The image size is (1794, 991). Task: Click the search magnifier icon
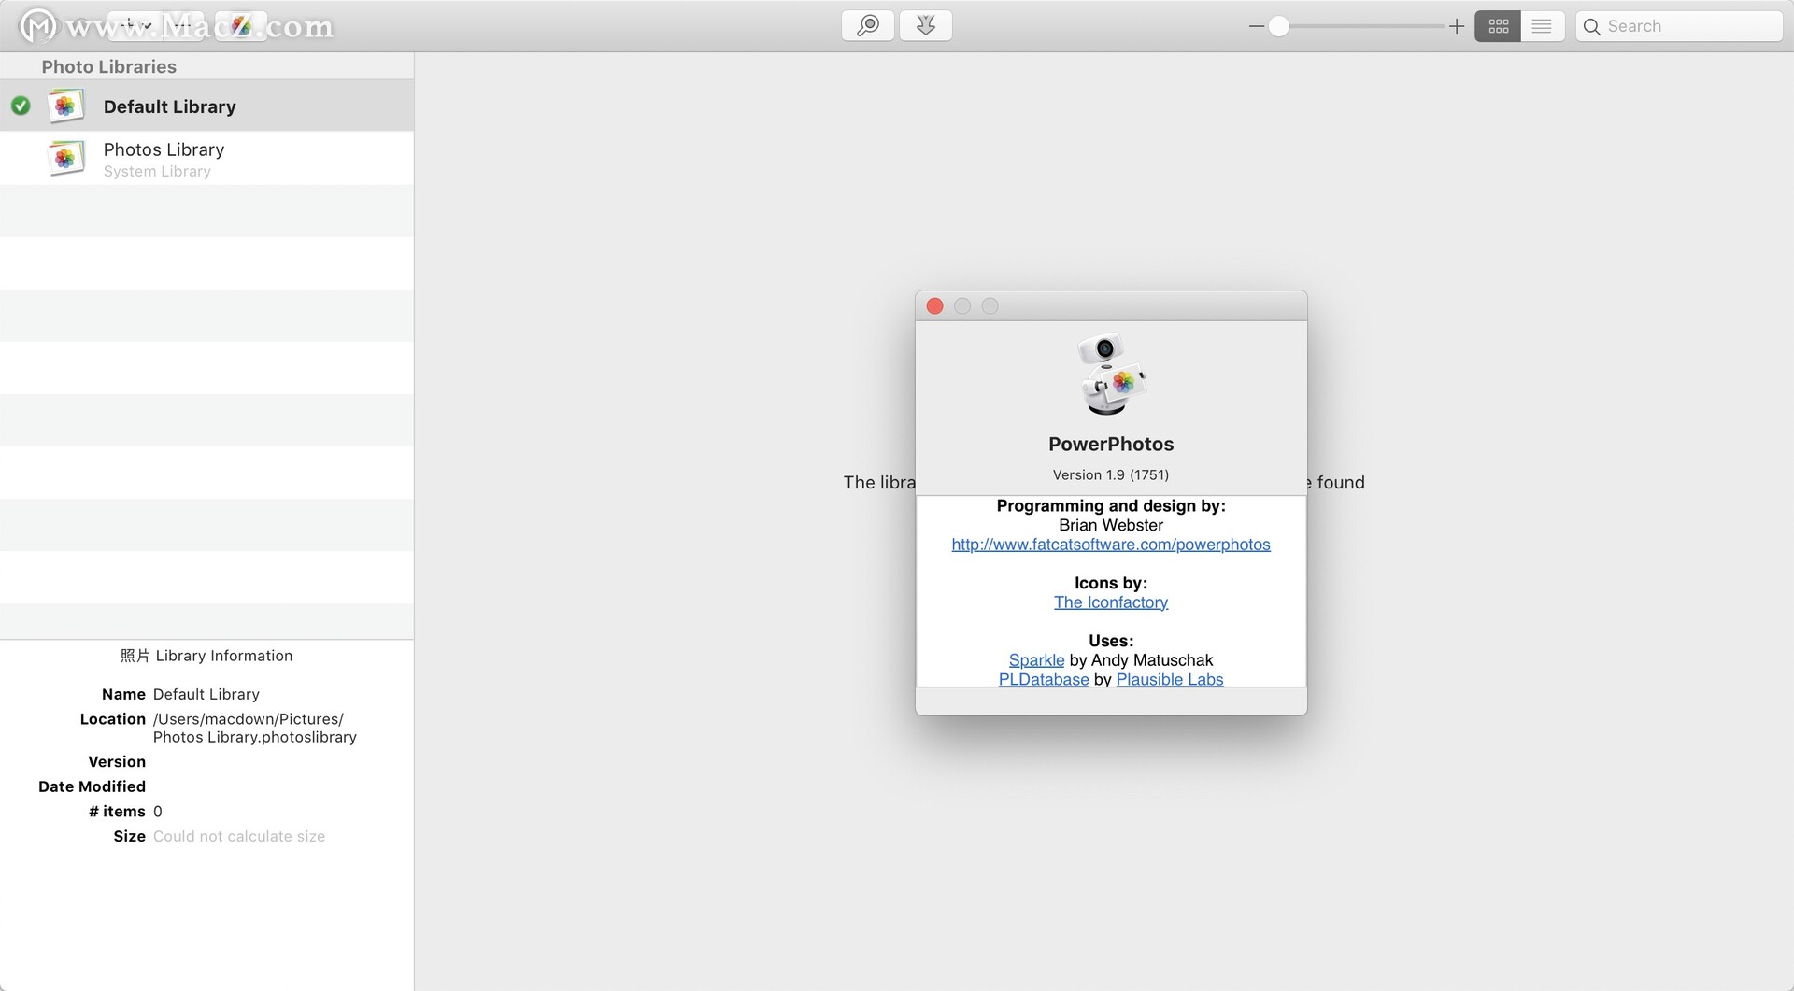1592,27
